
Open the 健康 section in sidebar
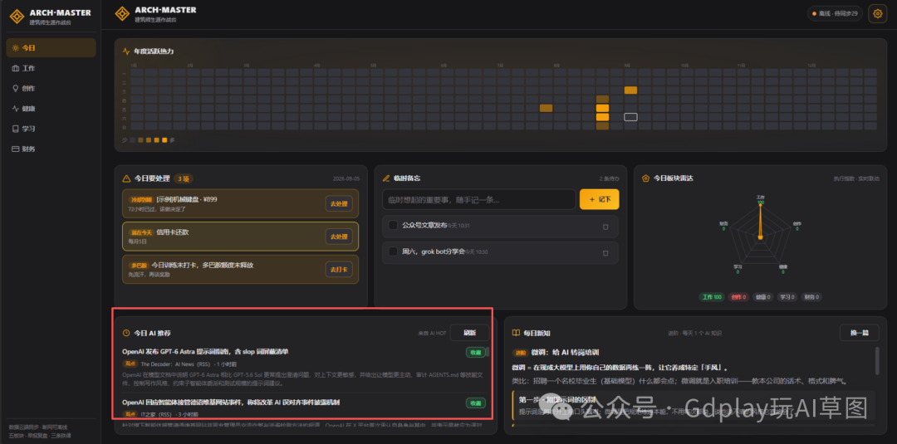tap(51, 109)
